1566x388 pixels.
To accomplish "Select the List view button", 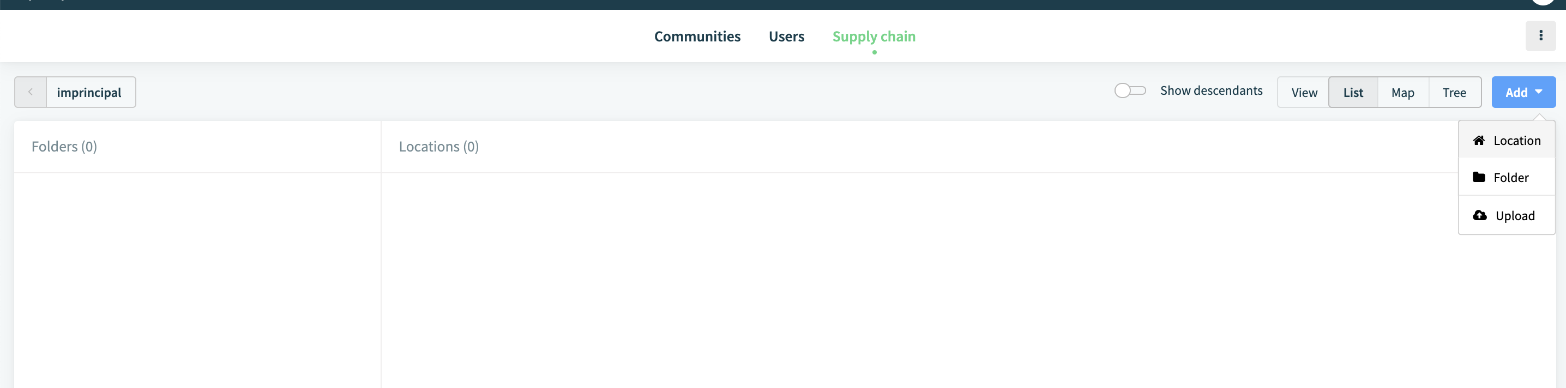I will (1353, 92).
